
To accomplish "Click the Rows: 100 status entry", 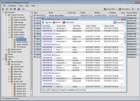I will click(x=46, y=90).
